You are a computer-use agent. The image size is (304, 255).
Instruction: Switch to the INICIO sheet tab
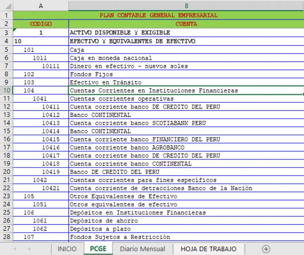67,249
